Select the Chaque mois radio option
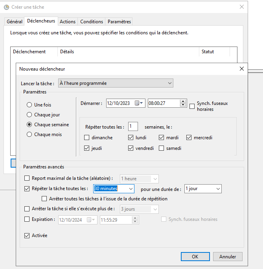The height and width of the screenshot is (269, 263). coord(29,134)
